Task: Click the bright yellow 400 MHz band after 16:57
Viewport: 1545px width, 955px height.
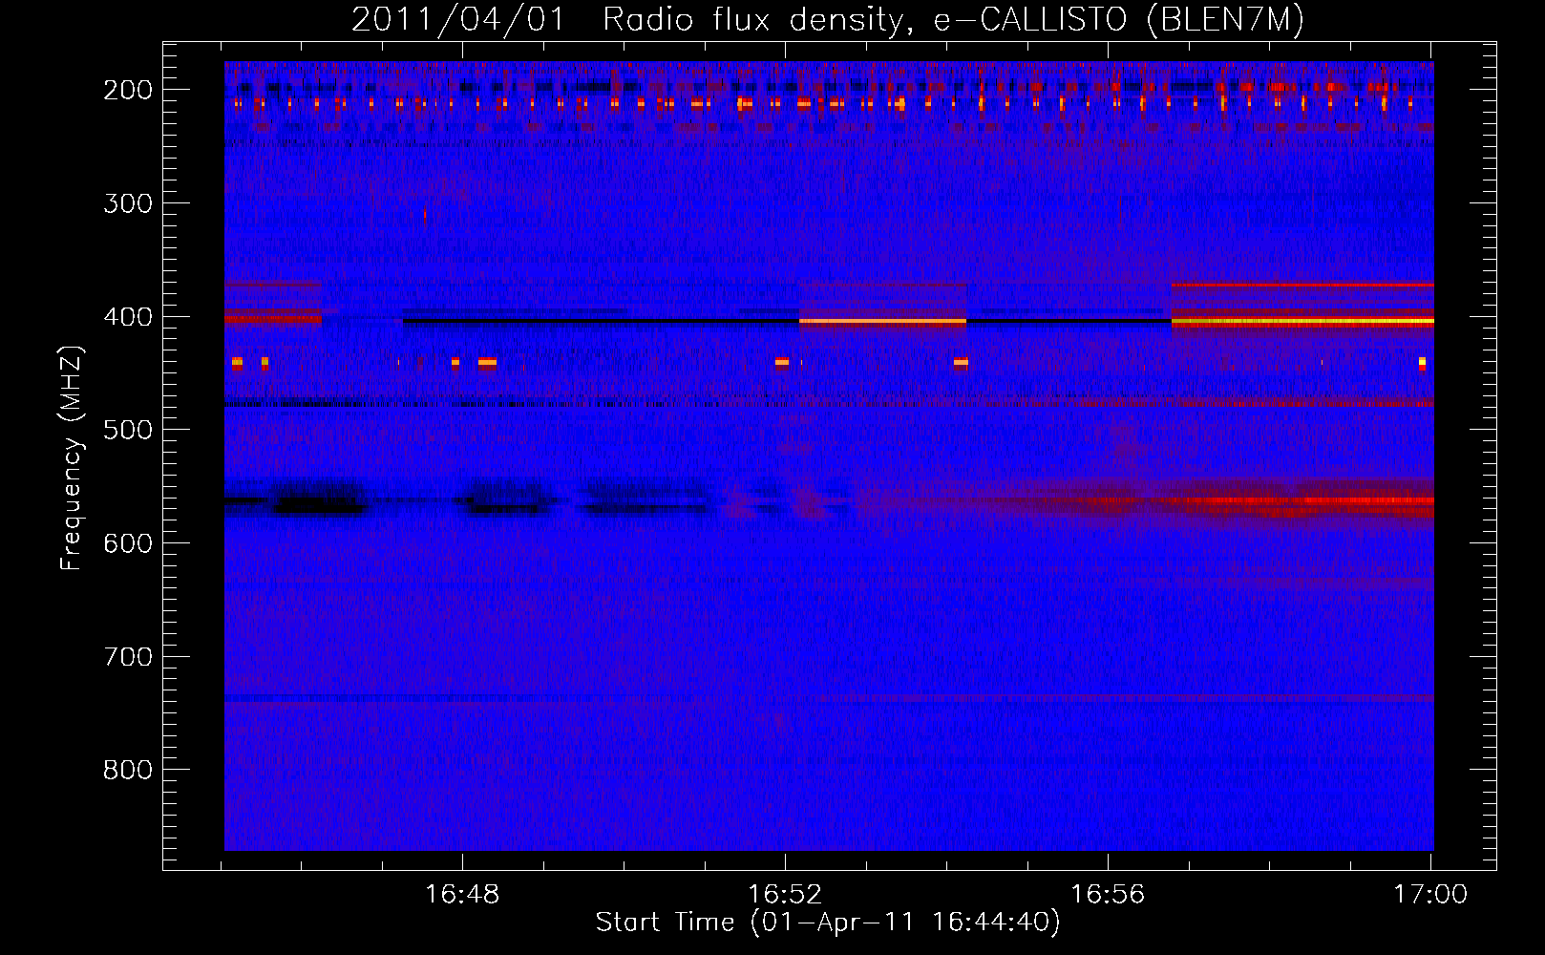Action: [1302, 323]
